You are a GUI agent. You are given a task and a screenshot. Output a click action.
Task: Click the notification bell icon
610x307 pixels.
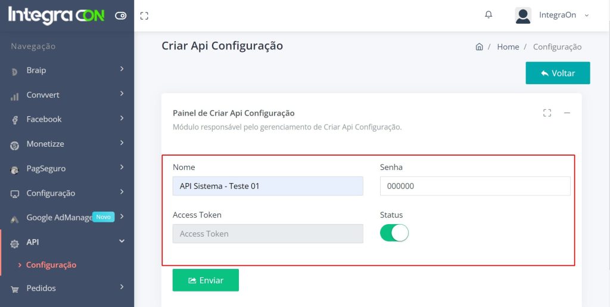pos(488,15)
